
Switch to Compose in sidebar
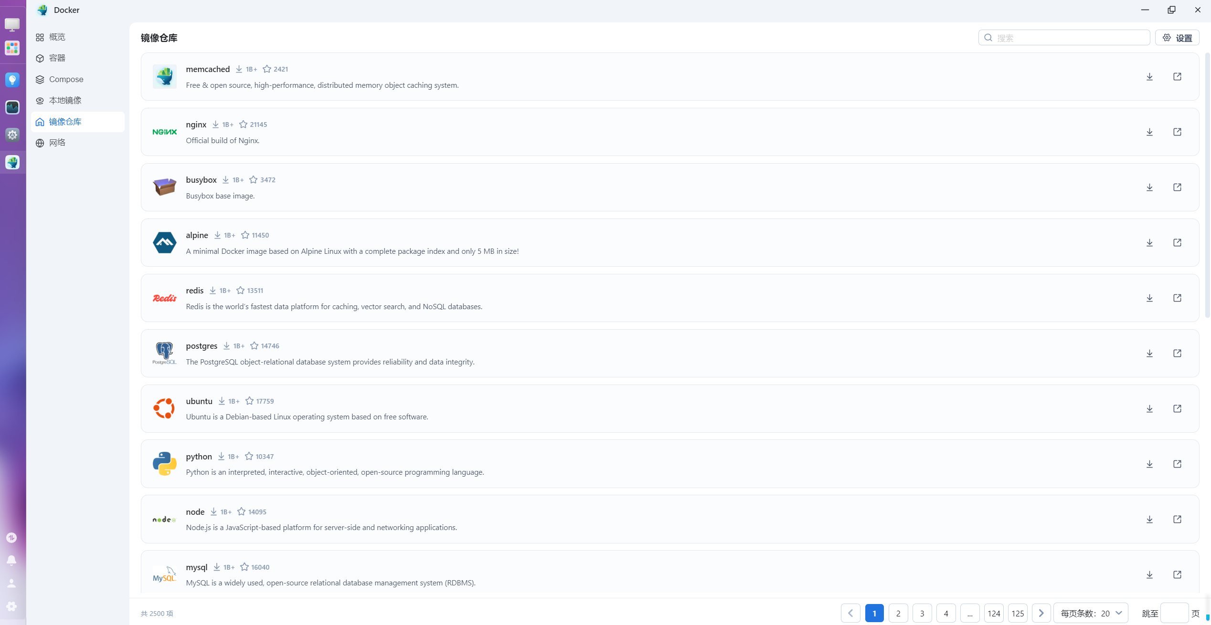click(66, 79)
